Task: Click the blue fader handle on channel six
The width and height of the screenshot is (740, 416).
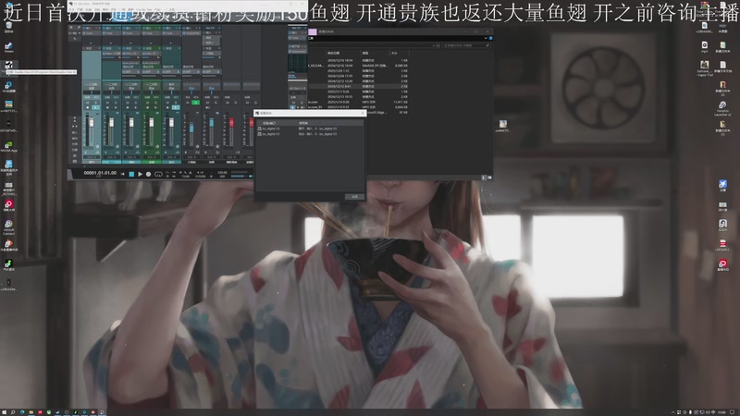Action: click(191, 128)
